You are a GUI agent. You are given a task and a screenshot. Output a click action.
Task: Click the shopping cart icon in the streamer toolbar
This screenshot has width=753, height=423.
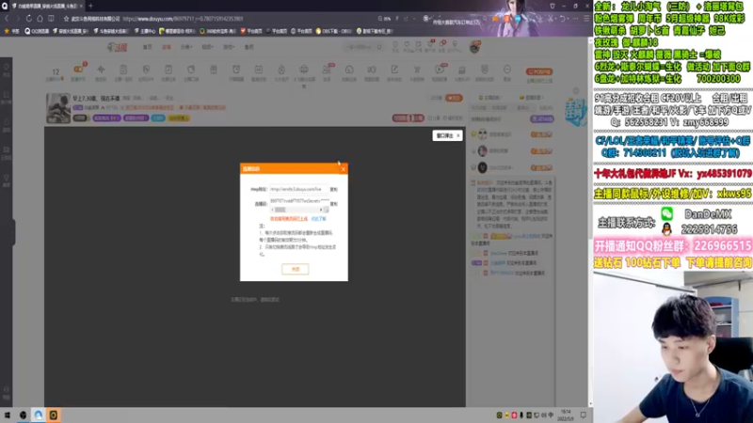tap(417, 70)
